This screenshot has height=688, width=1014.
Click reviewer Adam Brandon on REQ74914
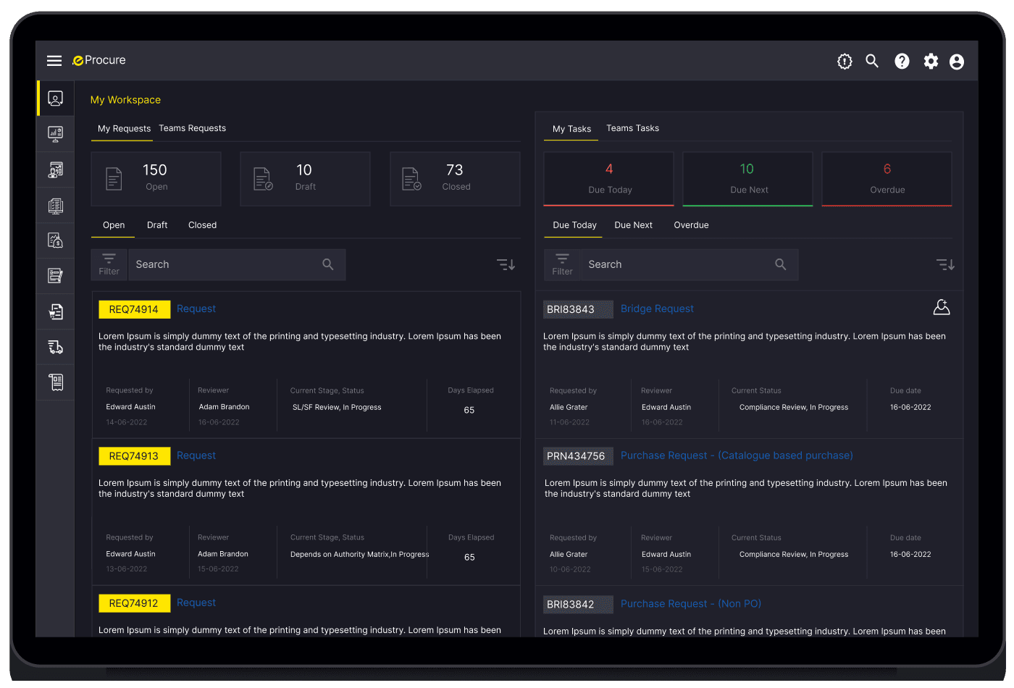coord(224,407)
